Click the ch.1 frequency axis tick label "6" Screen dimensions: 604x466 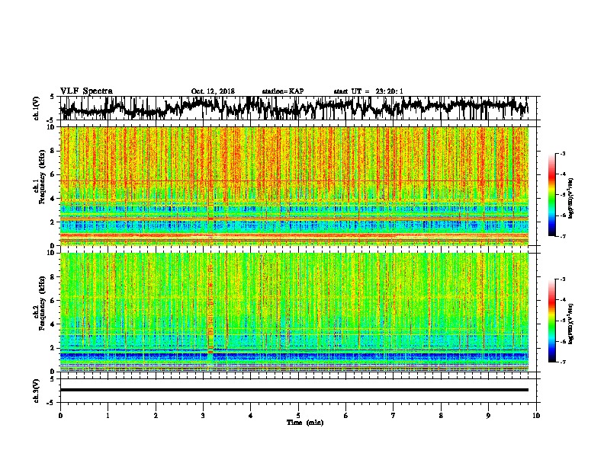point(53,174)
